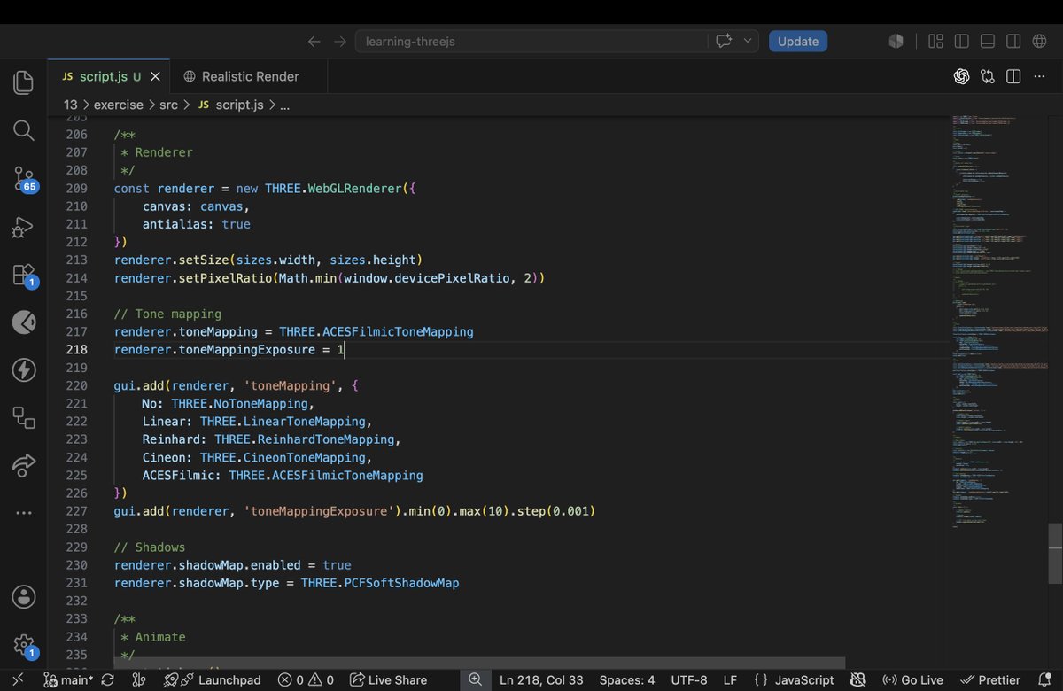Open the Extensions view
The image size is (1063, 691).
24,275
